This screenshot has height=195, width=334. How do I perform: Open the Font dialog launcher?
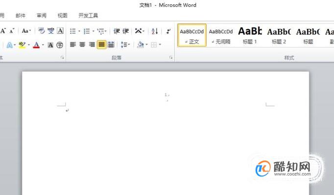point(62,57)
